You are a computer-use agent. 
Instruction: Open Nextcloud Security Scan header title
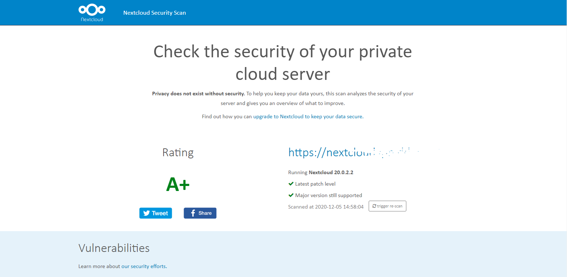click(x=155, y=13)
